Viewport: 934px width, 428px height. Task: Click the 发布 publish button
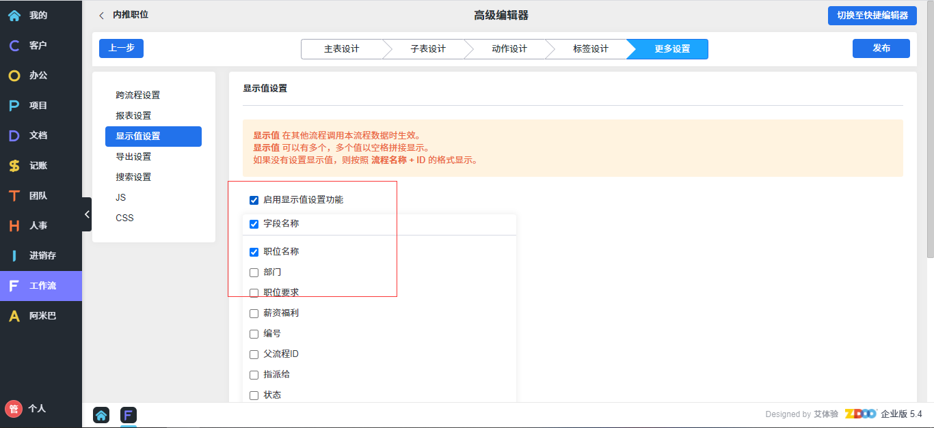click(x=881, y=48)
